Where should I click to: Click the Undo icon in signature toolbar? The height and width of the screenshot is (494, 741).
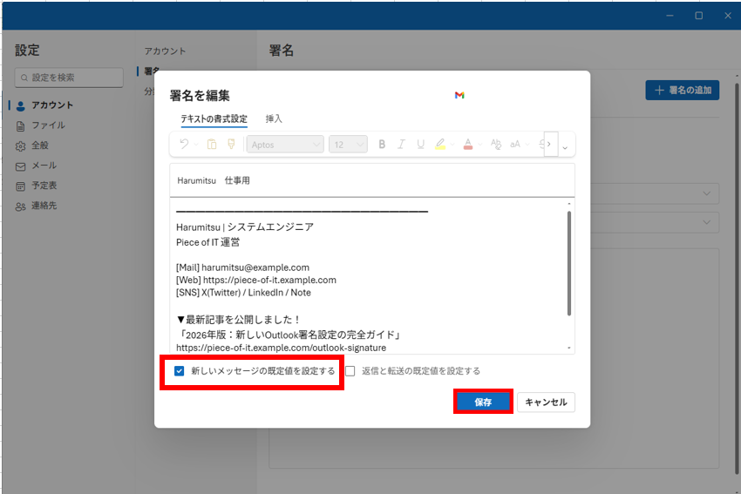coord(184,145)
